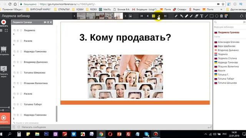Click the headset support icon
The width and height of the screenshot is (246, 138).
click(241, 16)
